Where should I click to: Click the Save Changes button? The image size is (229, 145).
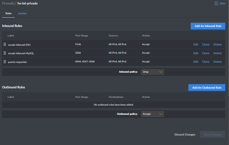click(212, 135)
